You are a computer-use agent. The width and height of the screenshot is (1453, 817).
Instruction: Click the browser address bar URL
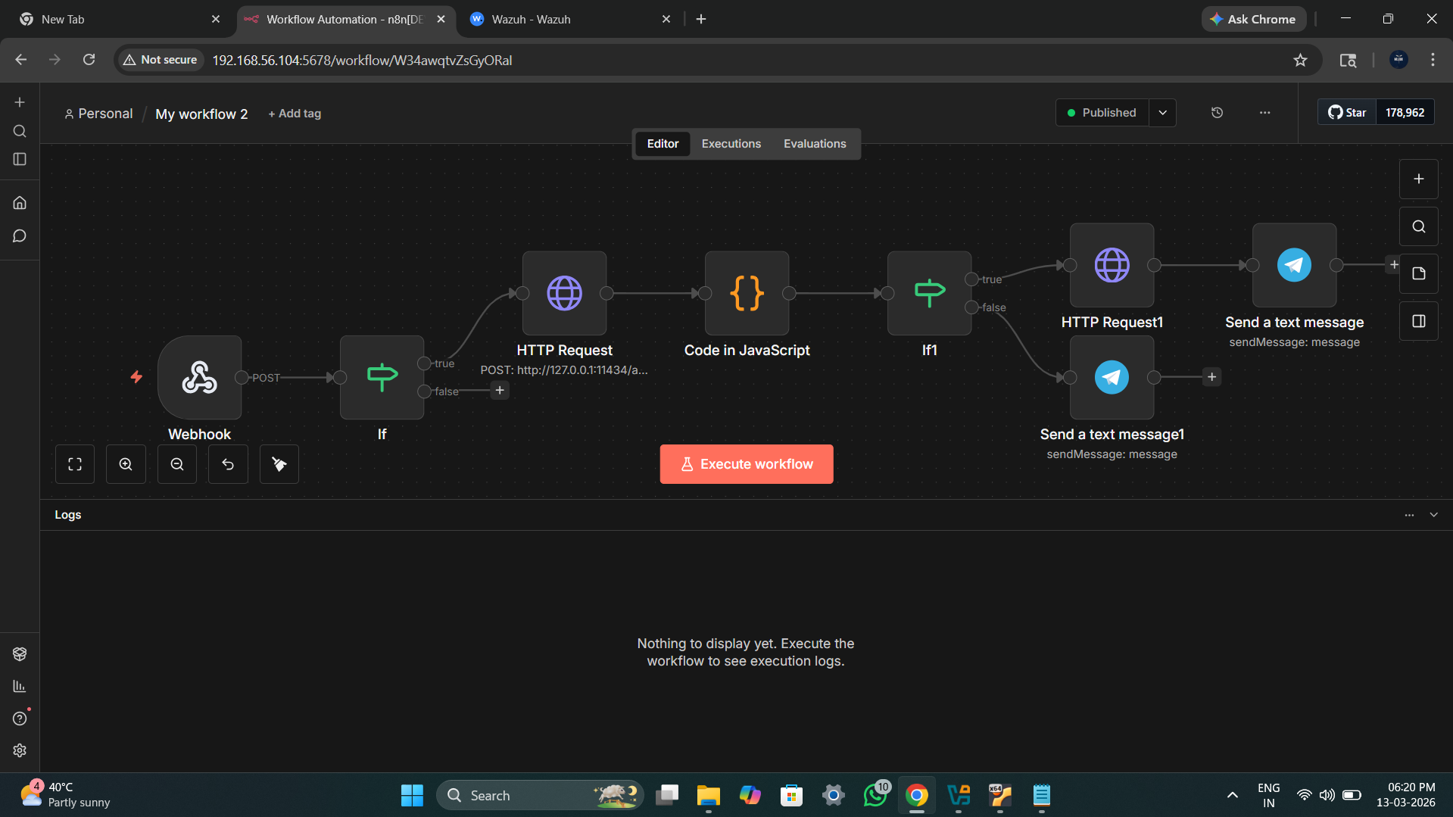[362, 60]
